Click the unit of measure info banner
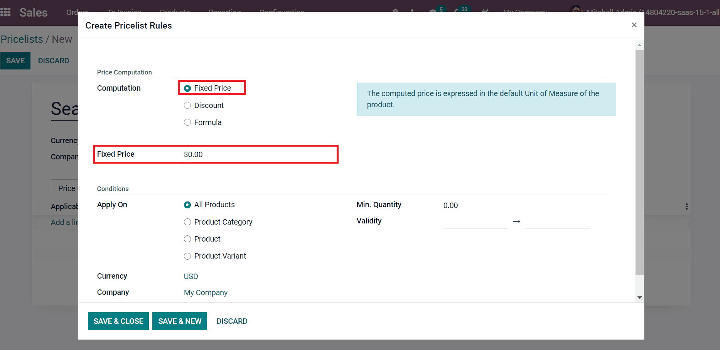The width and height of the screenshot is (720, 350). (486, 99)
